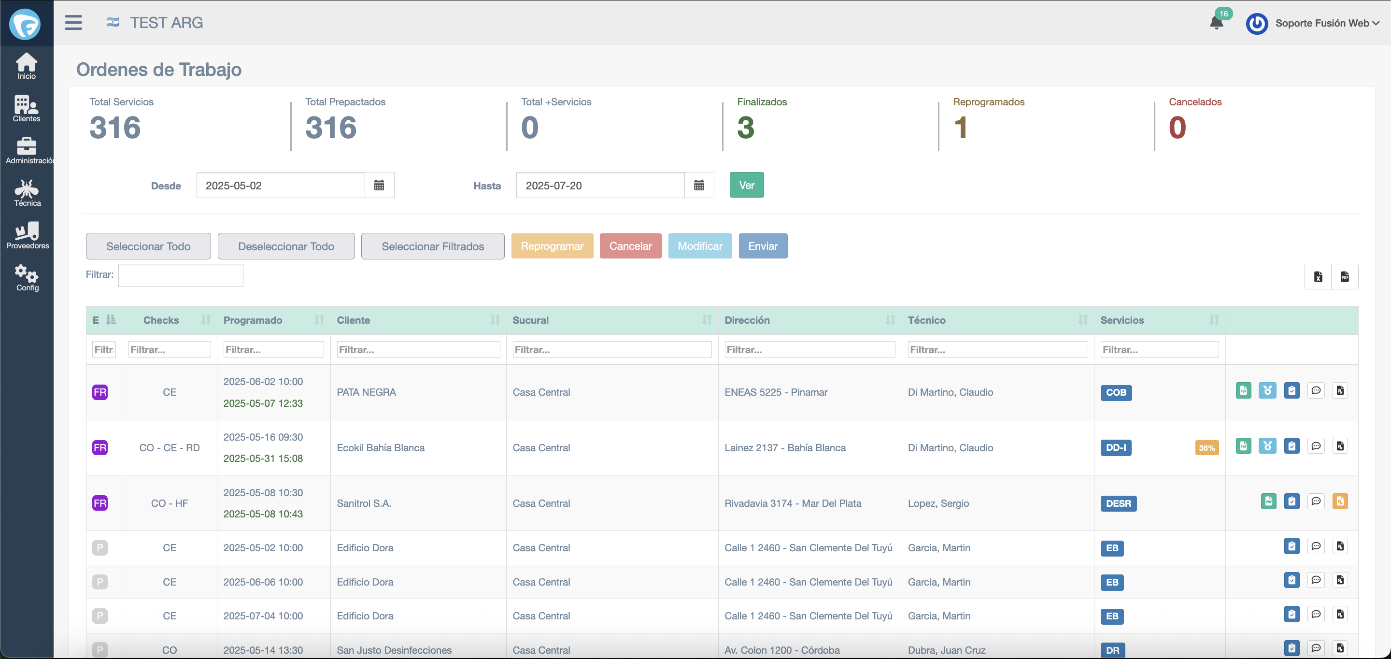Click FR status badge for Ecokil Bahía Blanca

[100, 448]
